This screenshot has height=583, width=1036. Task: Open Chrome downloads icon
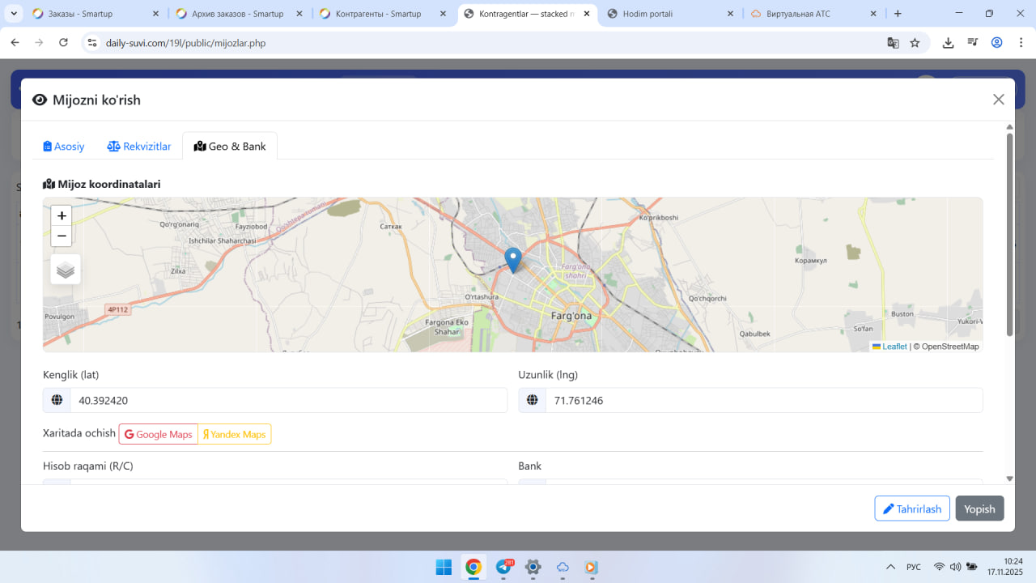948,43
